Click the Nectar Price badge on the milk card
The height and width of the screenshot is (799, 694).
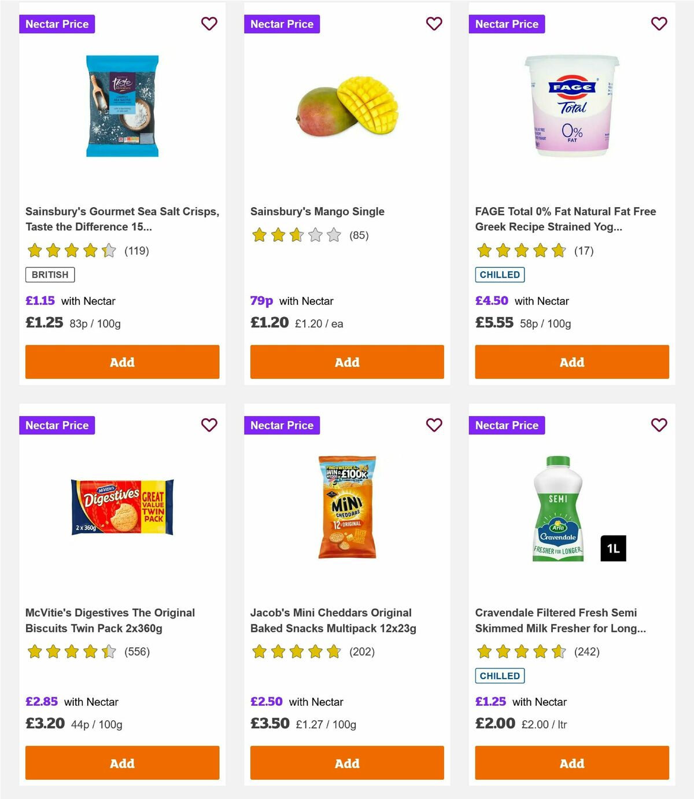point(507,425)
